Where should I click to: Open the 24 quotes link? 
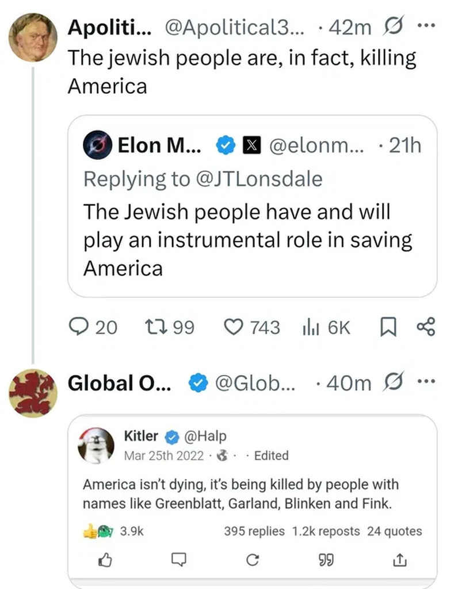click(x=394, y=531)
